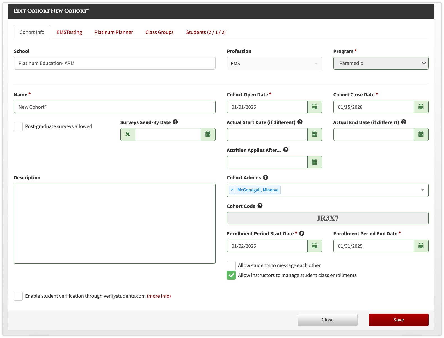Show help for Enrollment Period Start Date

click(x=302, y=233)
